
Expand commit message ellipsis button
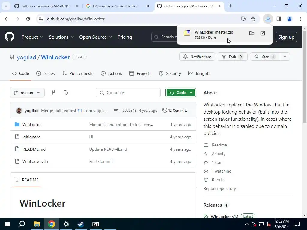(x=116, y=110)
